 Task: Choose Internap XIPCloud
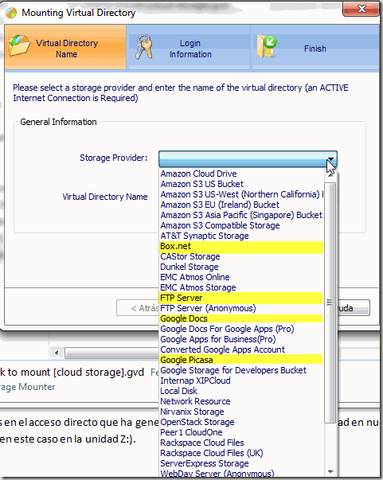click(241, 380)
